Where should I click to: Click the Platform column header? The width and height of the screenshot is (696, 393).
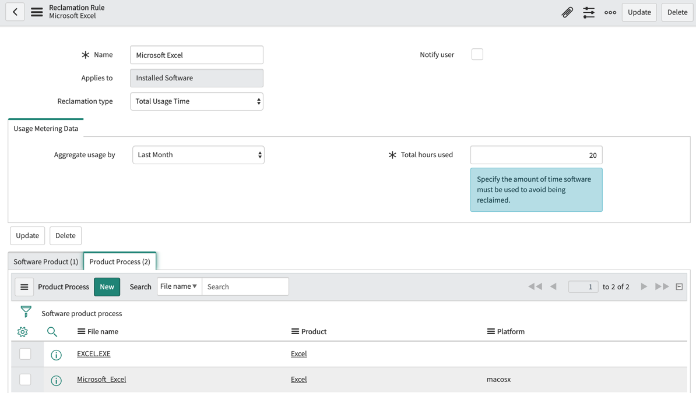[511, 332]
